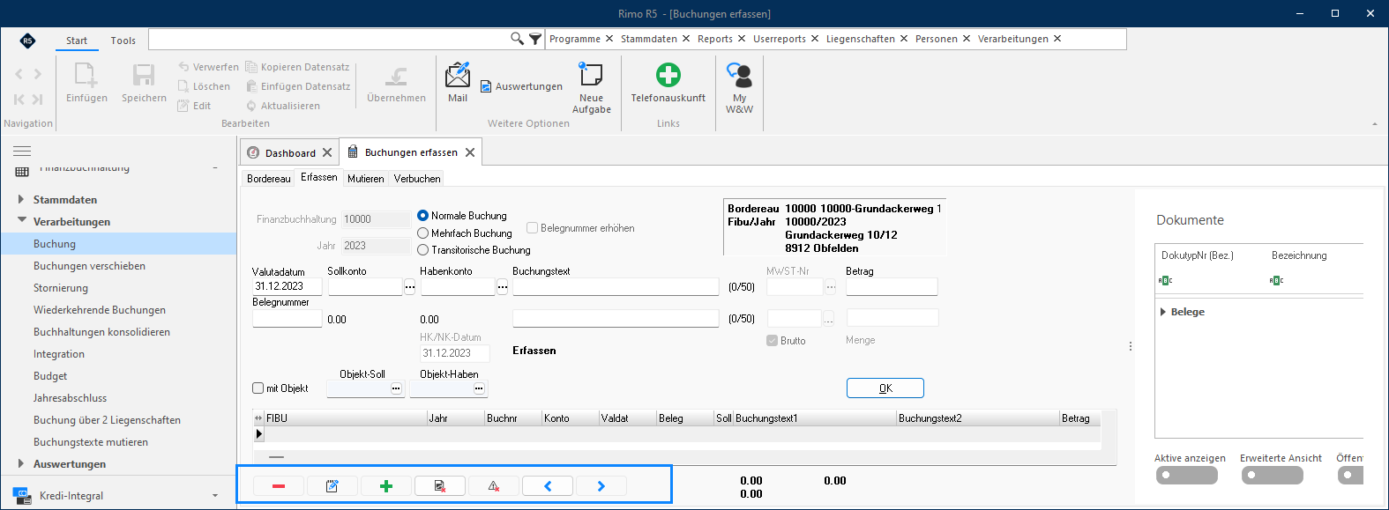Screen dimensions: 1389x510
Task: Open Stornierung in the sidebar
Action: tap(61, 288)
